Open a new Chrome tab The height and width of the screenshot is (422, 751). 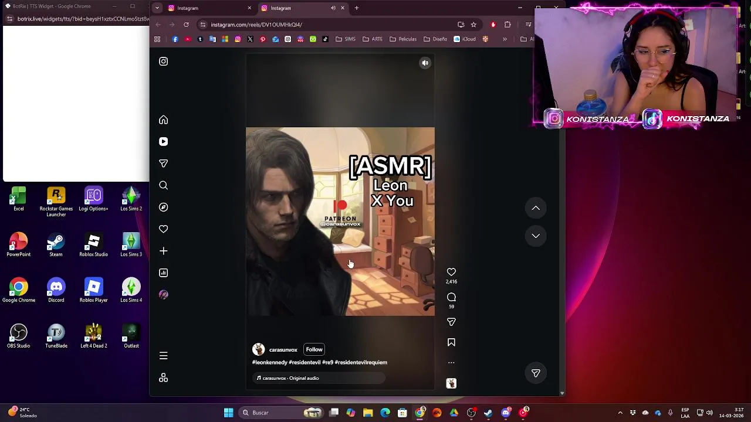click(356, 8)
